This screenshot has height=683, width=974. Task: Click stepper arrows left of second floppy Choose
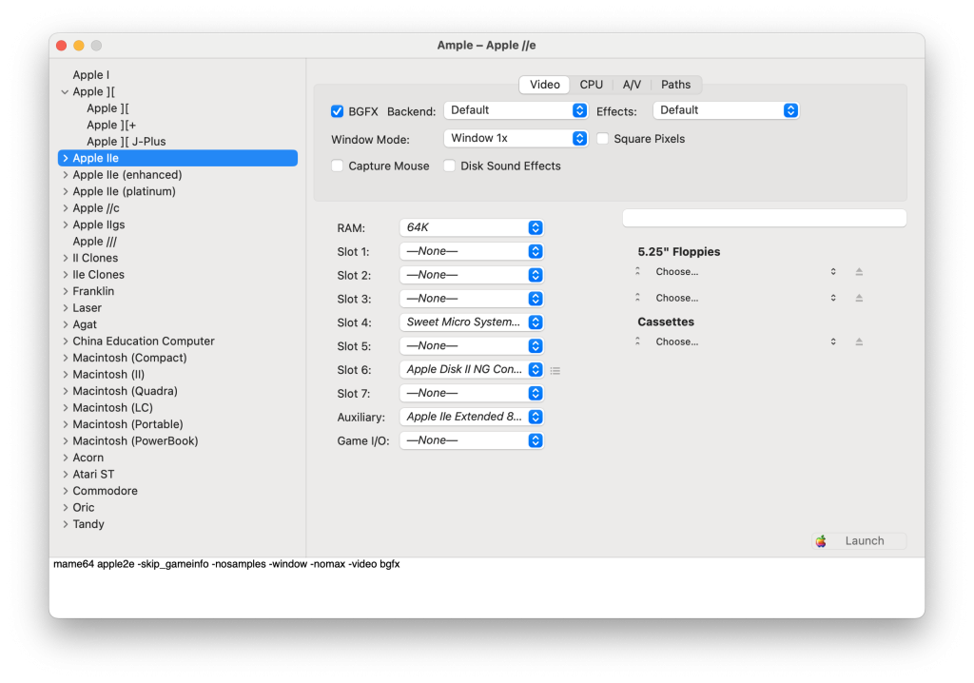[x=637, y=298]
